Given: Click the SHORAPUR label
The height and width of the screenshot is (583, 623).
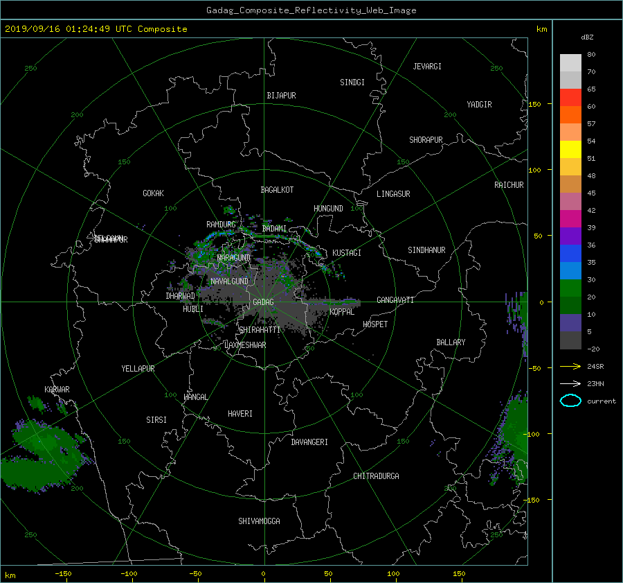Looking at the screenshot, I should click(426, 140).
